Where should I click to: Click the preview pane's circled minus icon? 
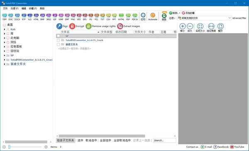[190, 26]
